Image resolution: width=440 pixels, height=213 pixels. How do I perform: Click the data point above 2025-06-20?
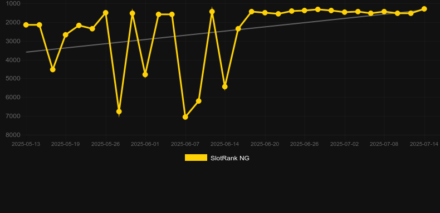265,13
